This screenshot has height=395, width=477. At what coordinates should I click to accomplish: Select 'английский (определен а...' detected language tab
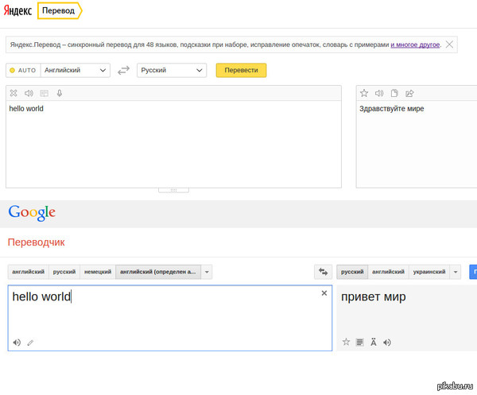click(x=158, y=272)
